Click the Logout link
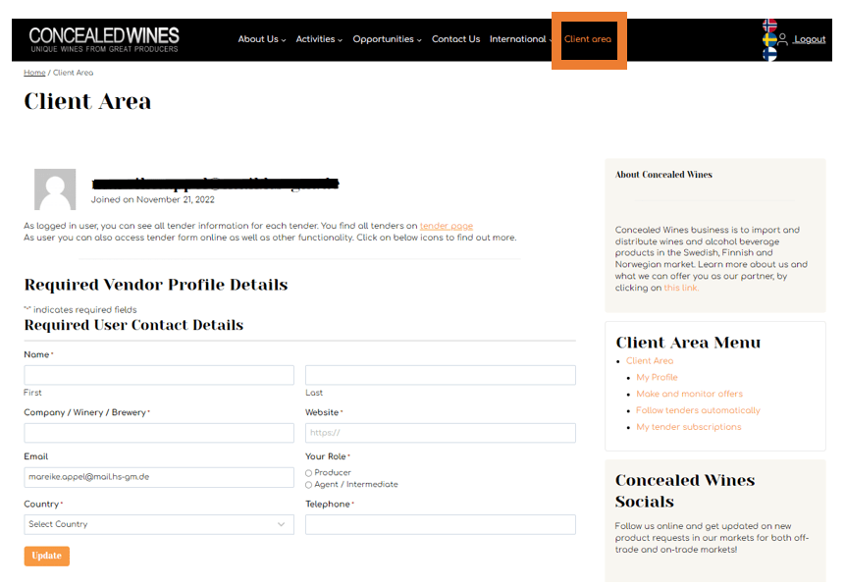The width and height of the screenshot is (845, 587). pyautogui.click(x=810, y=39)
